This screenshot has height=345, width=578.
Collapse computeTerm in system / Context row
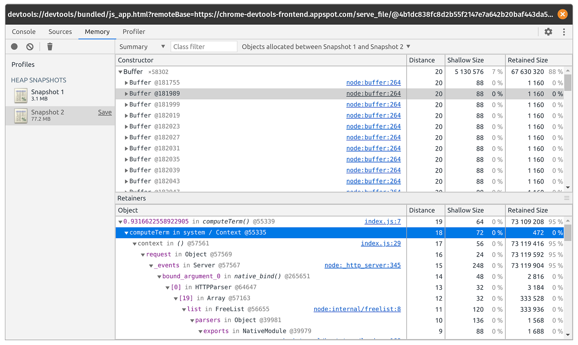[x=126, y=233]
